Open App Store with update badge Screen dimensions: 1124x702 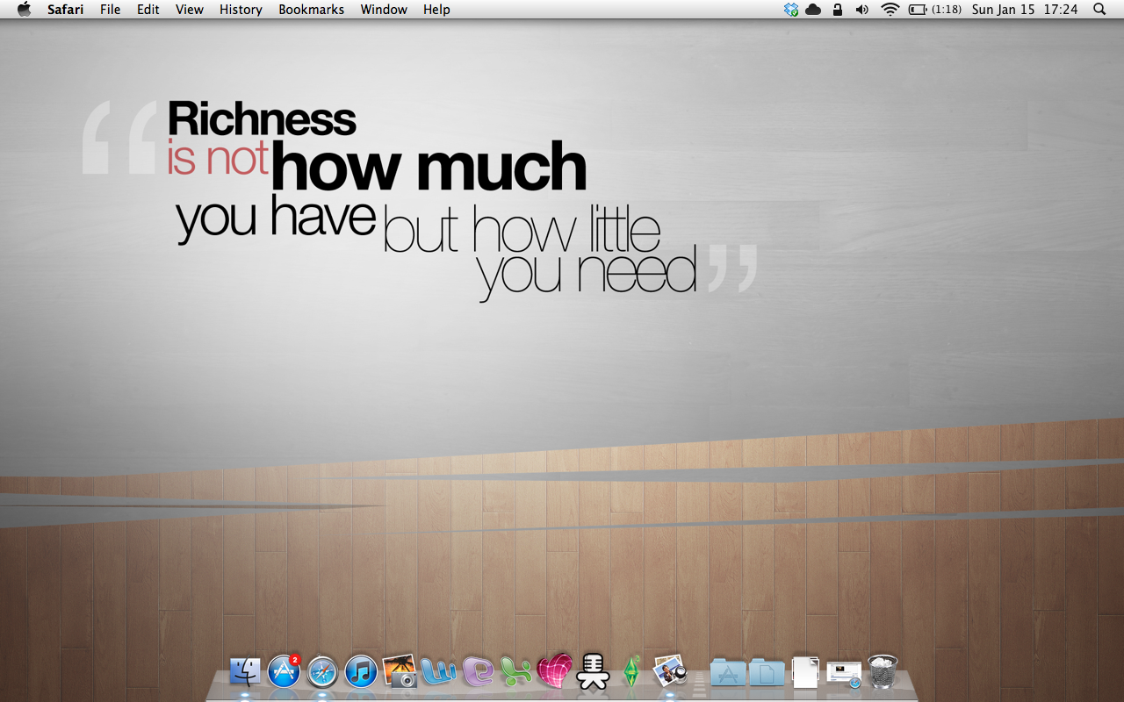(284, 672)
